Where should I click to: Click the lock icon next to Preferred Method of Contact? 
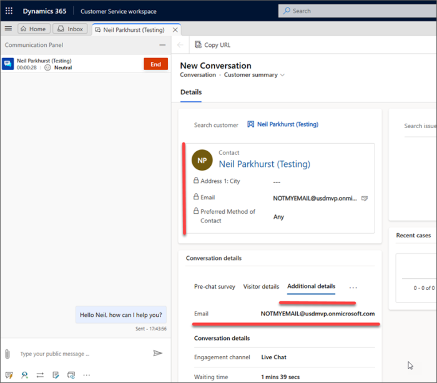[x=196, y=211]
